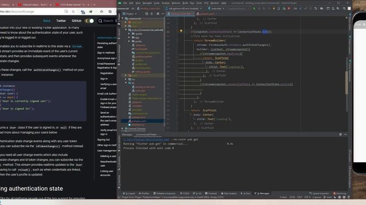Minimize the Messages panel

(345, 134)
